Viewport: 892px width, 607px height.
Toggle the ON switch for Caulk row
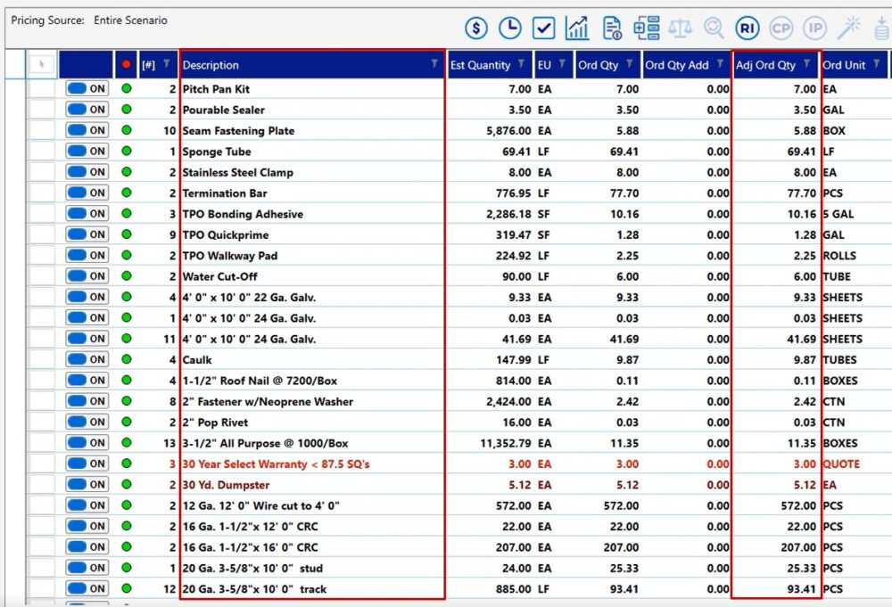coord(87,360)
